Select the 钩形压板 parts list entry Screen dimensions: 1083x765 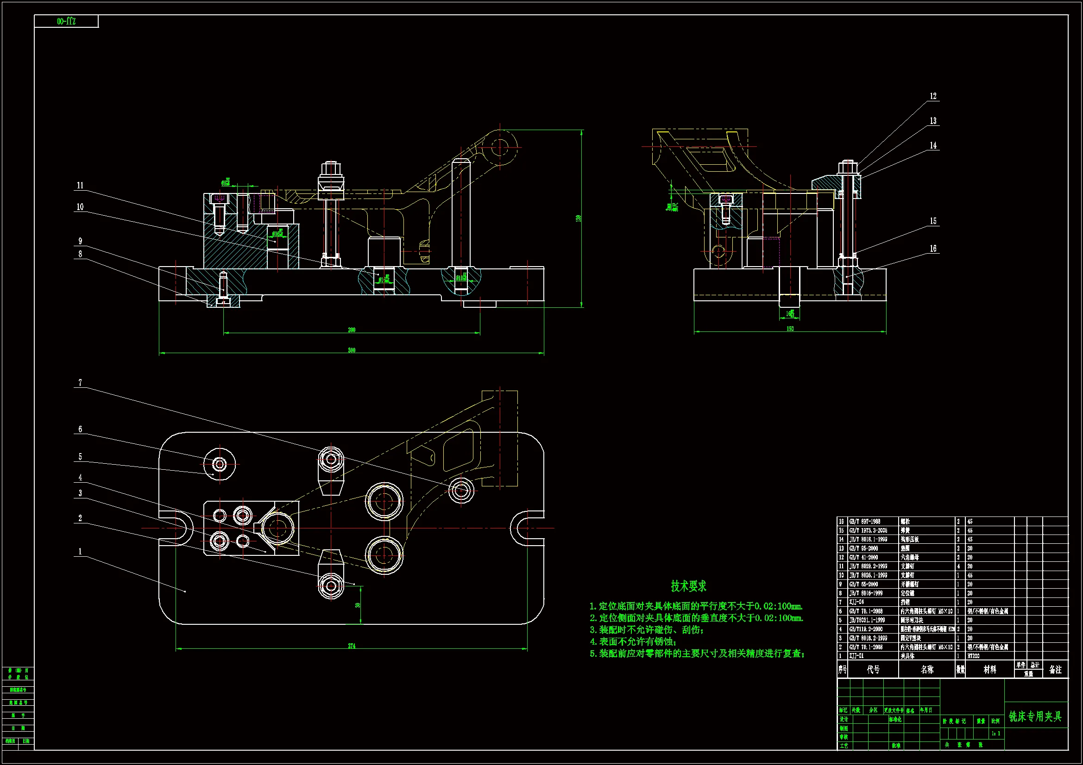pyautogui.click(x=908, y=539)
